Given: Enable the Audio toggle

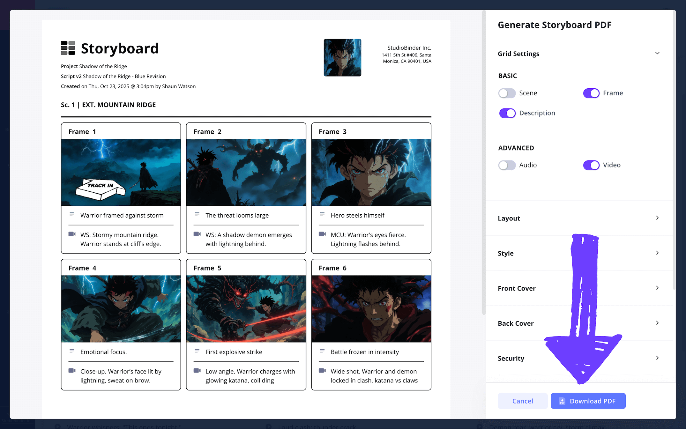Looking at the screenshot, I should (x=507, y=165).
